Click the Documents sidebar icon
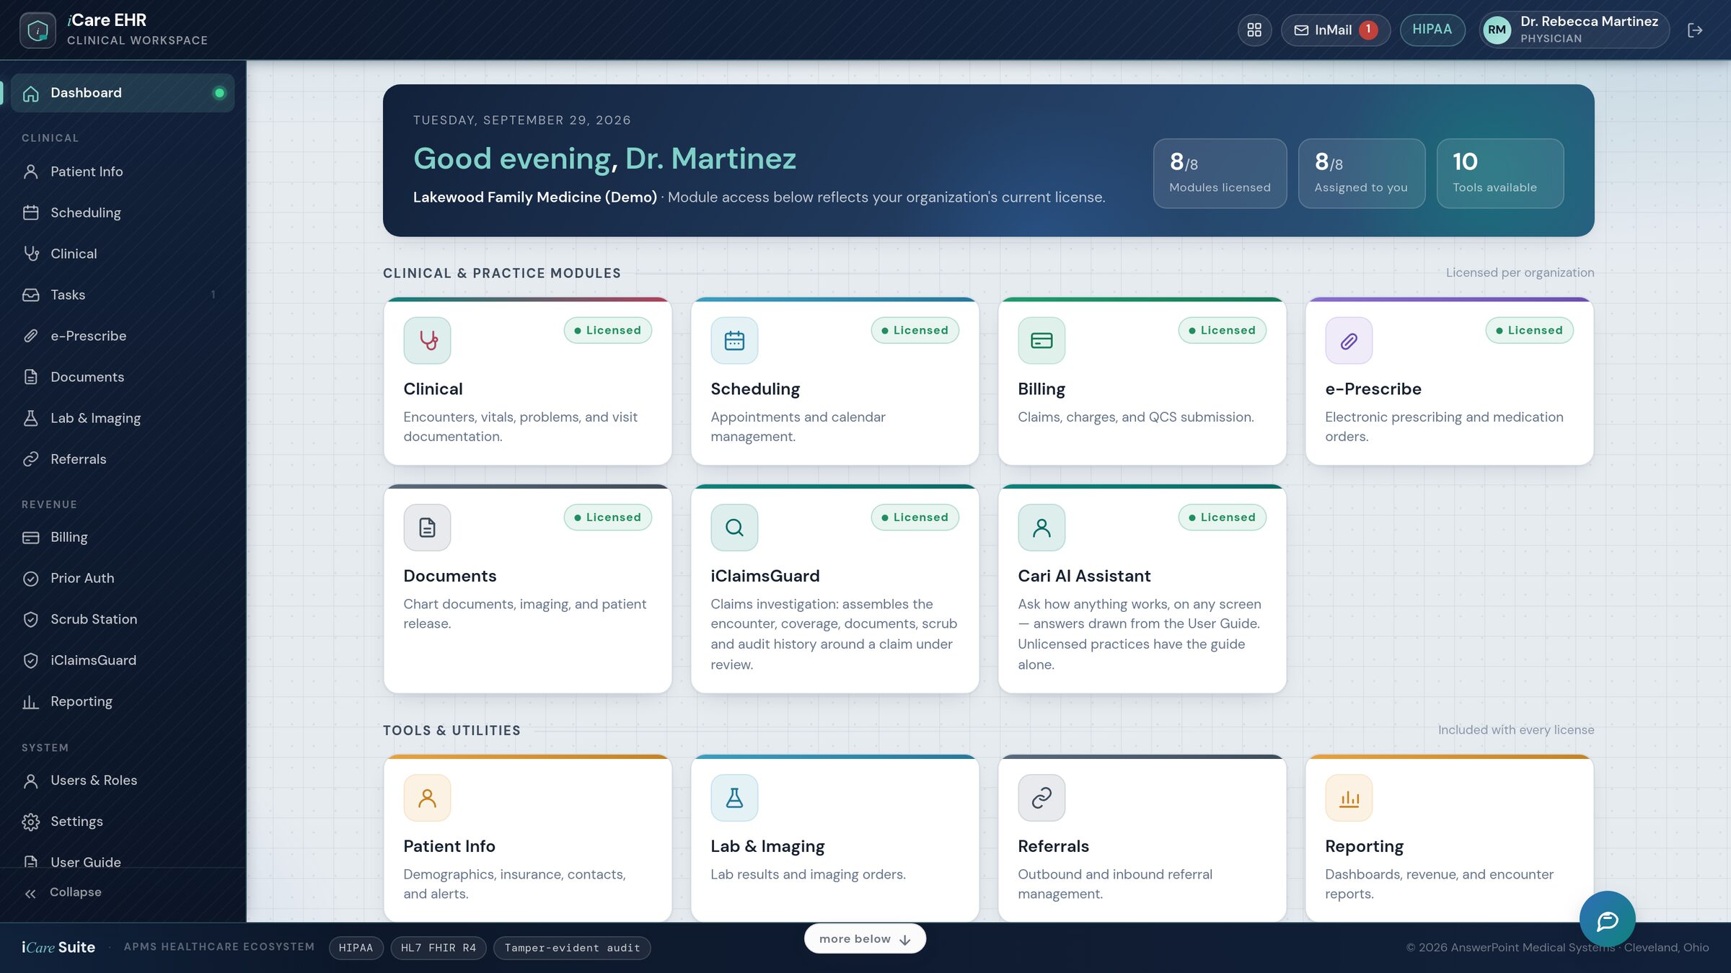The height and width of the screenshot is (973, 1731). [30, 377]
